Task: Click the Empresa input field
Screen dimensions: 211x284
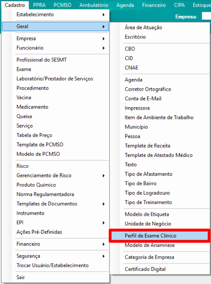Action: click(207, 16)
